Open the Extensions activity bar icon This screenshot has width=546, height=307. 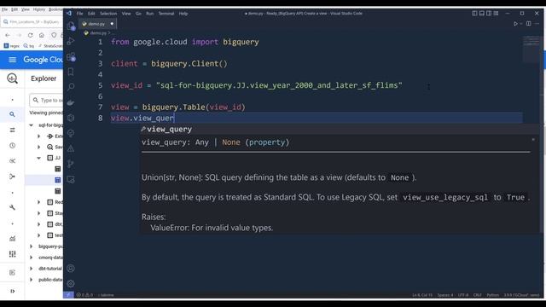[x=71, y=57]
